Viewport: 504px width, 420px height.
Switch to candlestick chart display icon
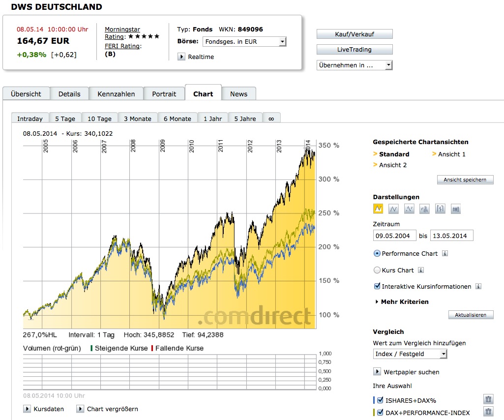tap(456, 209)
